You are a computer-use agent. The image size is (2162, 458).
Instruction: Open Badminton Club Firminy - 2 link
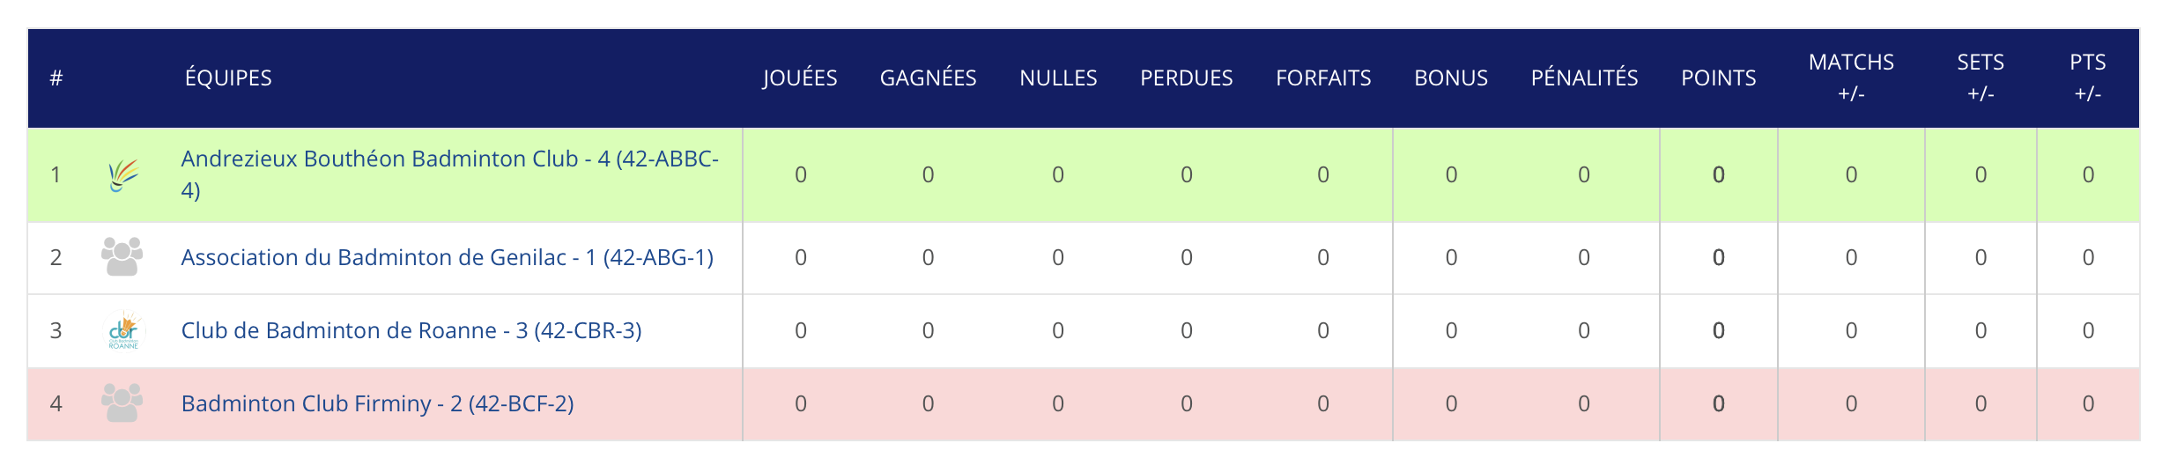(x=378, y=403)
